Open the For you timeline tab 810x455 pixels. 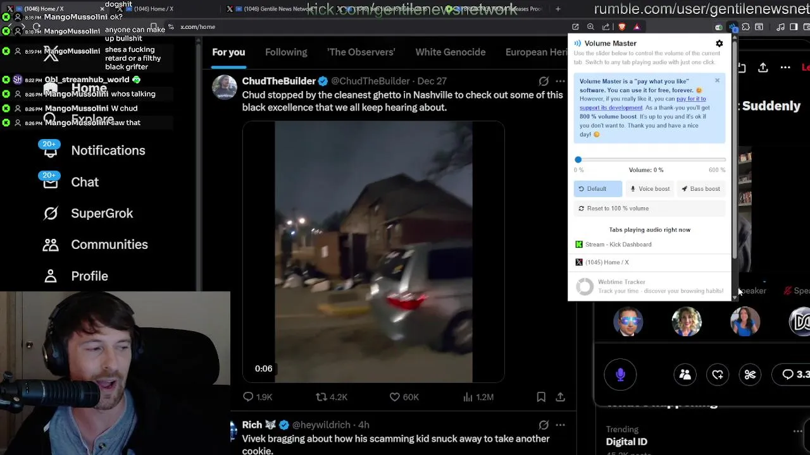tap(228, 52)
